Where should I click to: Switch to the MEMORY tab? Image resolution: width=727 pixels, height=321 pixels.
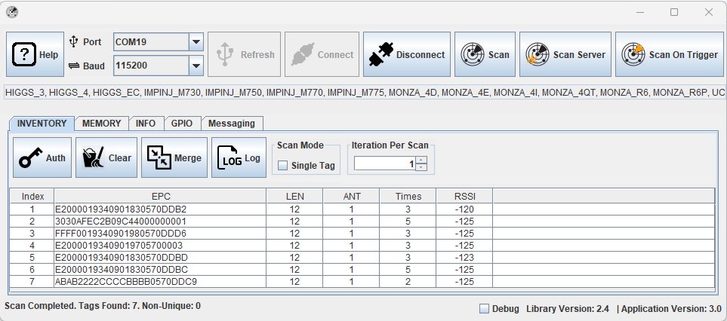pyautogui.click(x=102, y=124)
